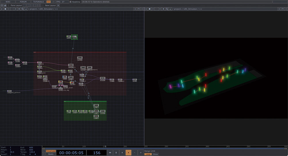Open the TUTORIALS menu
The image size is (288, 156).
point(38,2)
